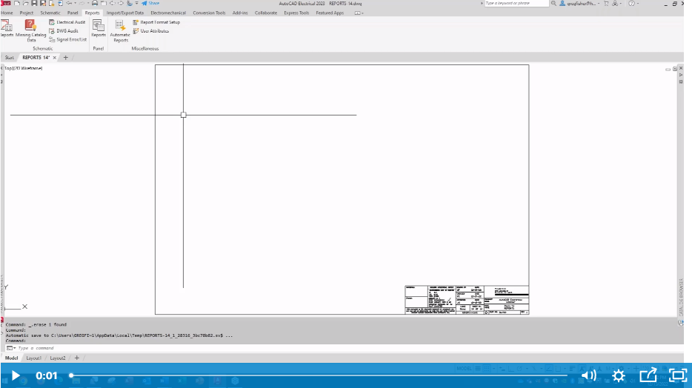692x388 pixels.
Task: Click the video share/pop-out icon
Action: tap(648, 375)
